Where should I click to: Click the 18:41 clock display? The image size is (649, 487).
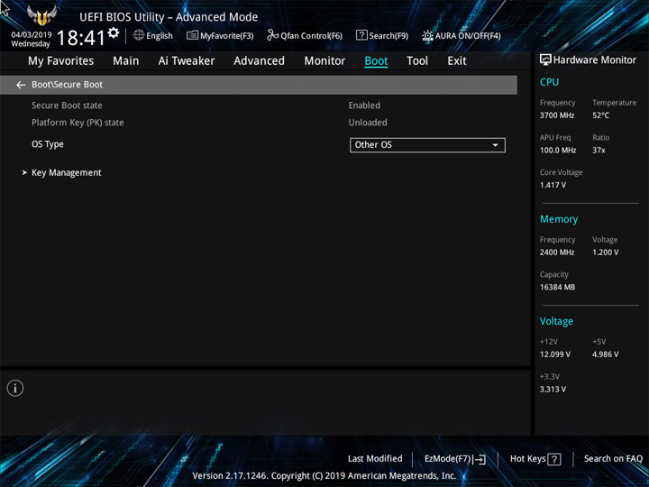81,38
